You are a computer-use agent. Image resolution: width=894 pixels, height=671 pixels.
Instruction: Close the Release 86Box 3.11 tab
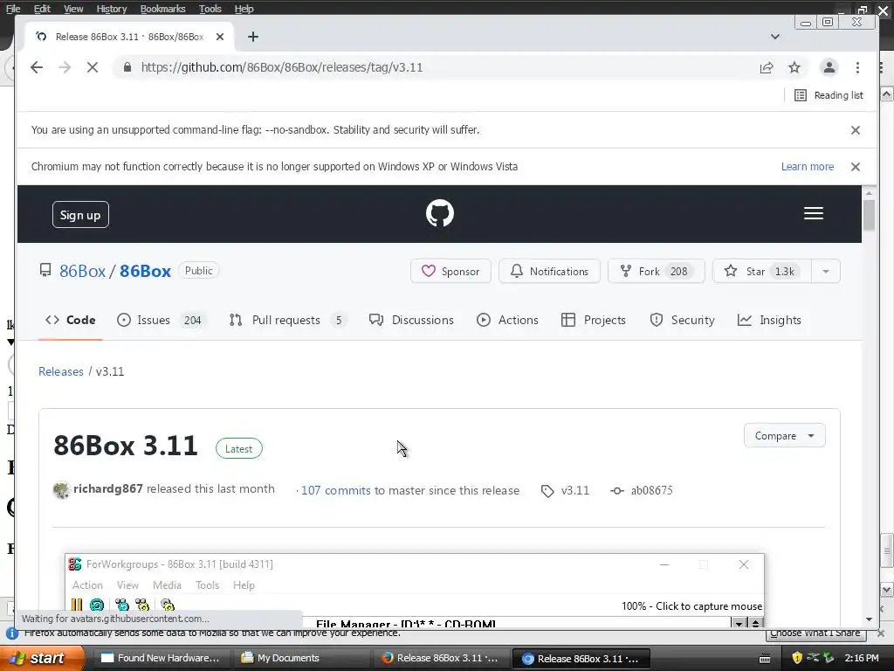pos(220,37)
